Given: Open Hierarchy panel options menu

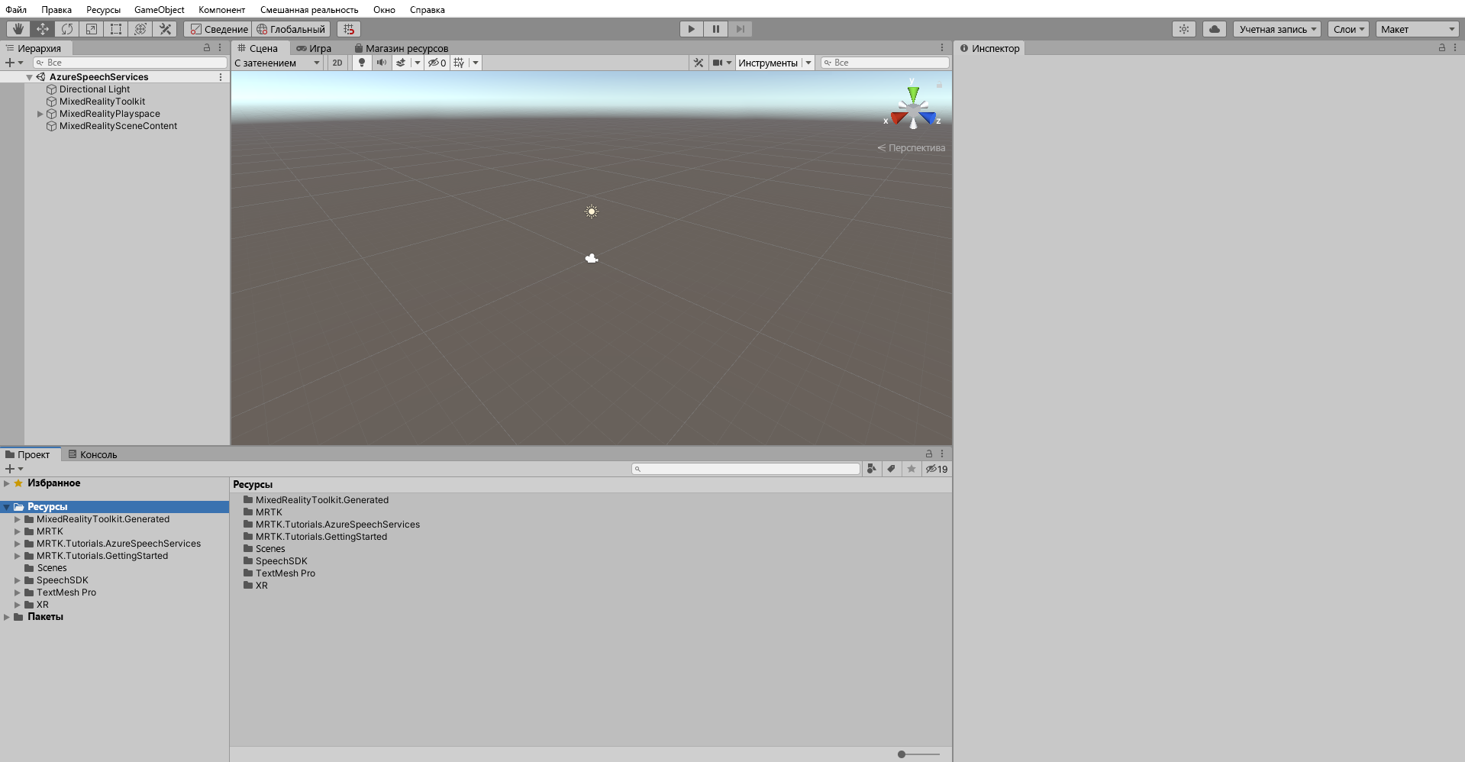Looking at the screenshot, I should click(220, 47).
